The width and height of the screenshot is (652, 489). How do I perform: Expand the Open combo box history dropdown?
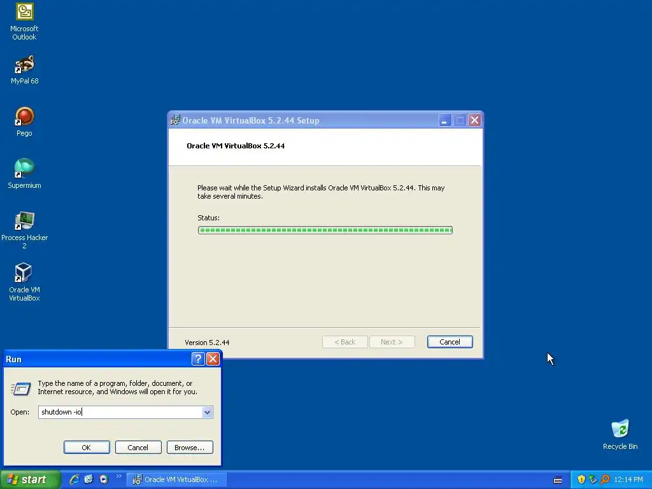click(x=207, y=412)
